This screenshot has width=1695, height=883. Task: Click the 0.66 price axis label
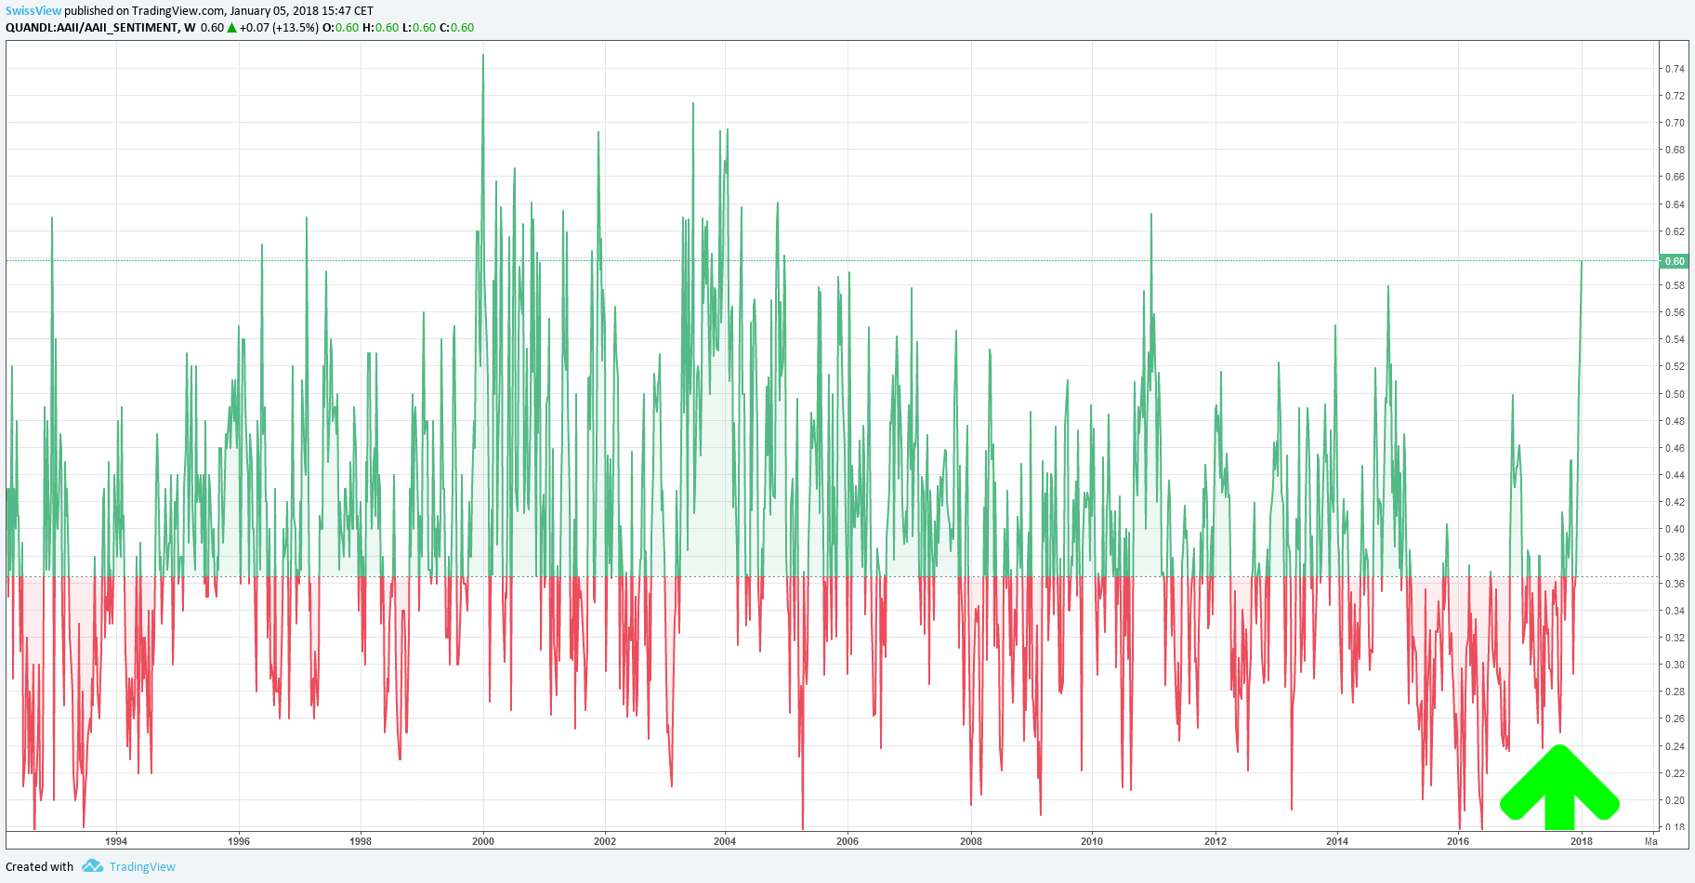(x=1675, y=177)
